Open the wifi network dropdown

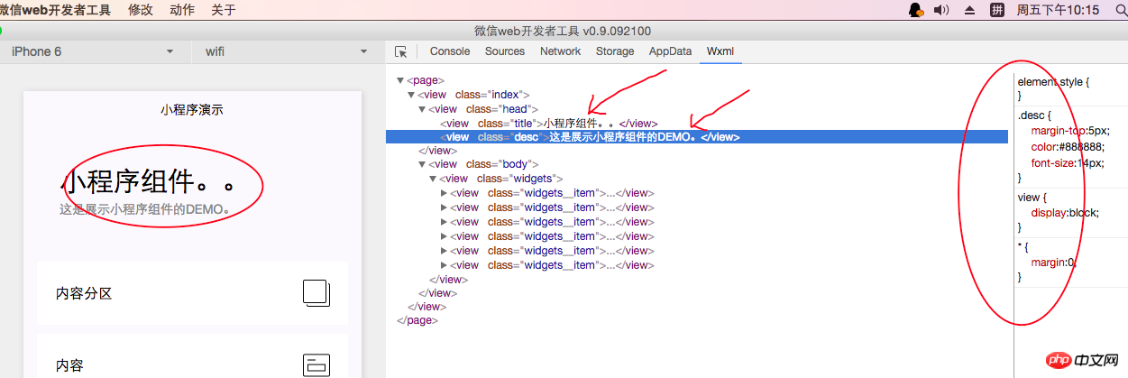tap(287, 51)
